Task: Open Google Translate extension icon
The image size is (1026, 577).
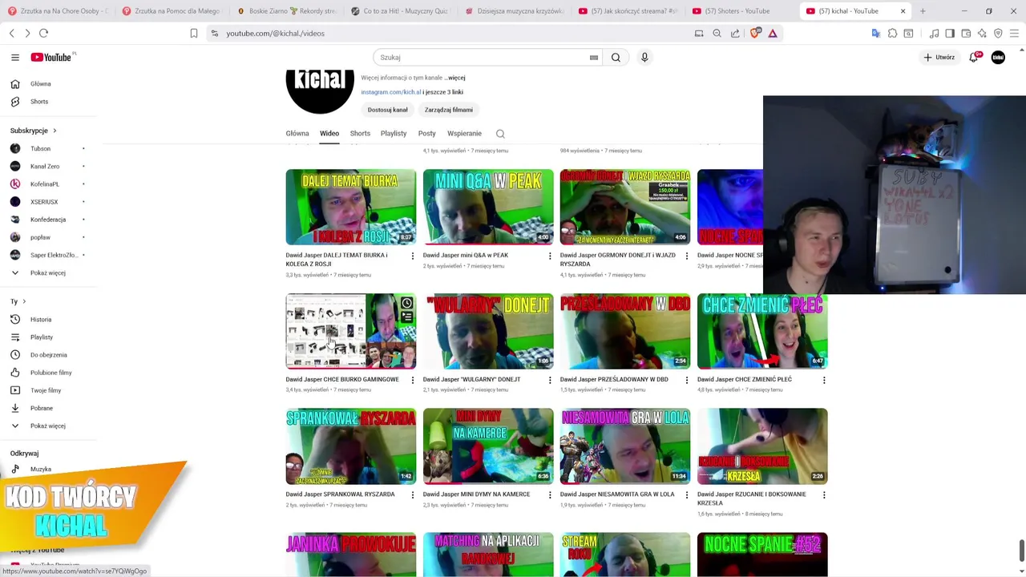Action: tap(875, 33)
